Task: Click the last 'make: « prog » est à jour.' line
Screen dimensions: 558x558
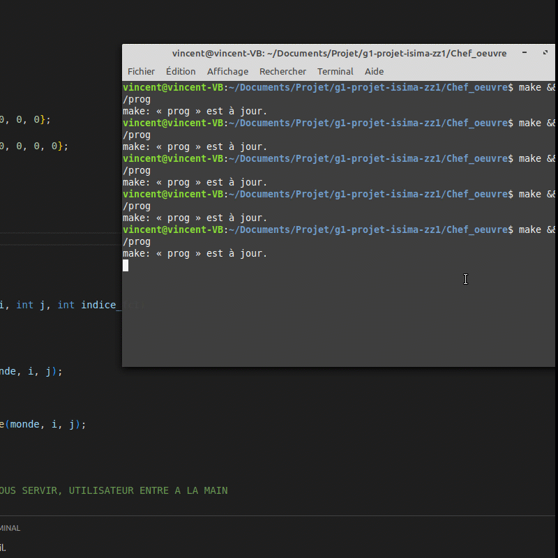Action: point(195,253)
